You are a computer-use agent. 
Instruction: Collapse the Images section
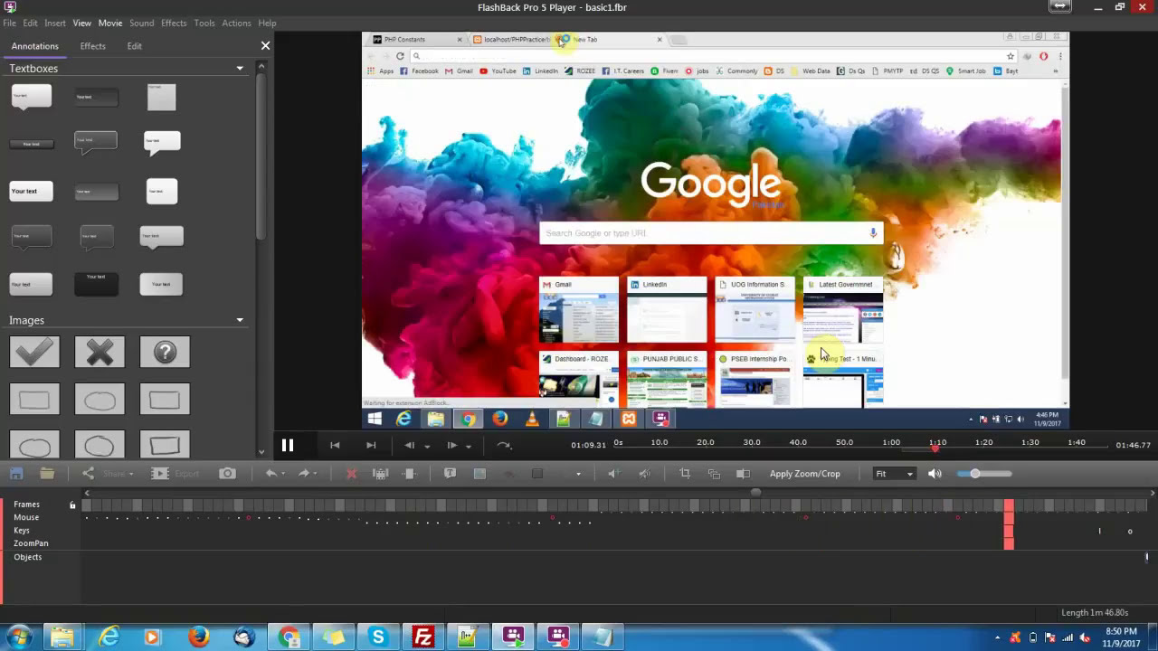pyautogui.click(x=240, y=319)
